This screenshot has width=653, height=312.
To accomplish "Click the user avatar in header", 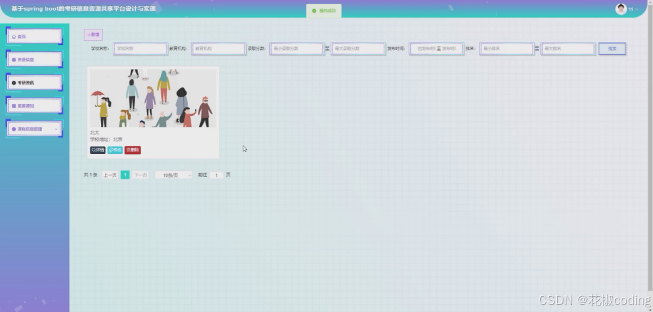I will click(x=621, y=9).
